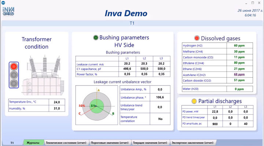This screenshot has height=146, width=264.
Task: Open Пороговые значения (отчет) tab
Action: pyautogui.click(x=110, y=143)
